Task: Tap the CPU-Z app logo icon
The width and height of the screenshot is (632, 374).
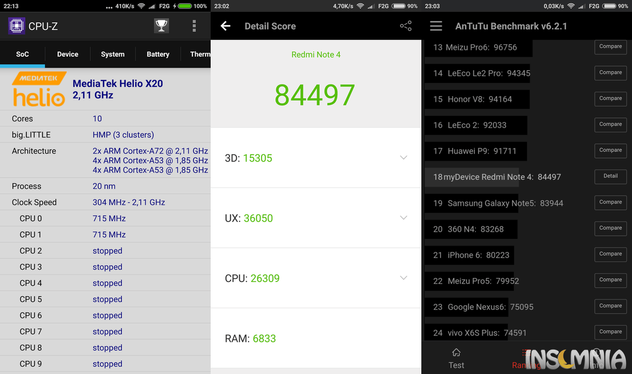Action: 17,26
